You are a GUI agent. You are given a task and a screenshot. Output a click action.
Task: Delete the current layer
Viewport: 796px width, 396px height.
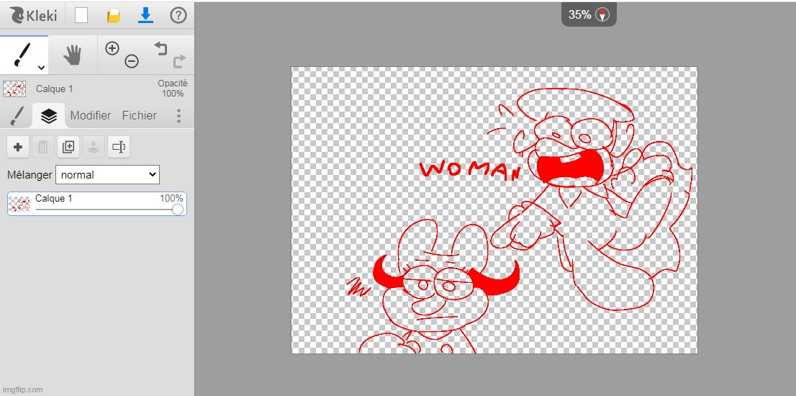[x=43, y=147]
